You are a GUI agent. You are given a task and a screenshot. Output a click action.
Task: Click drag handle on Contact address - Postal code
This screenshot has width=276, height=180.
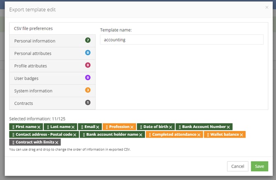(x=13, y=135)
